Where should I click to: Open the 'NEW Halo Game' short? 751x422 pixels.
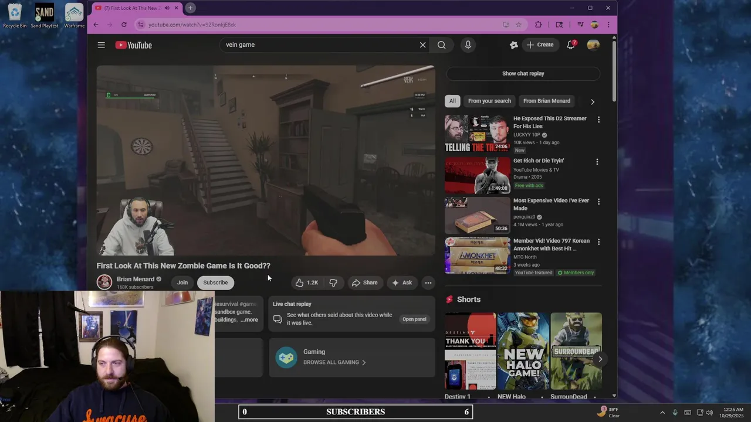pos(523,351)
